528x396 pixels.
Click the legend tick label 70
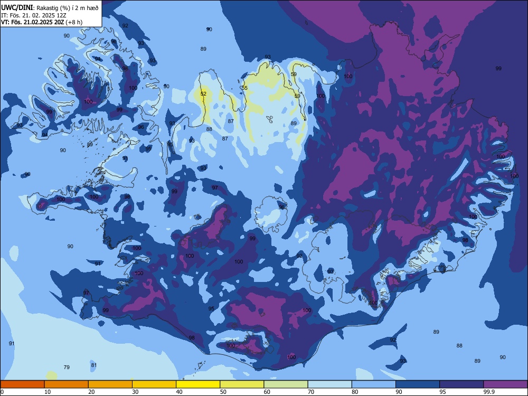point(311,392)
